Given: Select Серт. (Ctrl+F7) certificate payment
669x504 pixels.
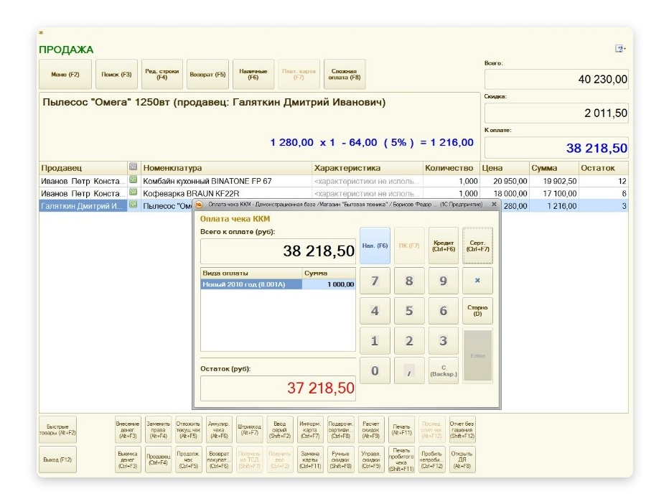Looking at the screenshot, I should click(x=477, y=246).
